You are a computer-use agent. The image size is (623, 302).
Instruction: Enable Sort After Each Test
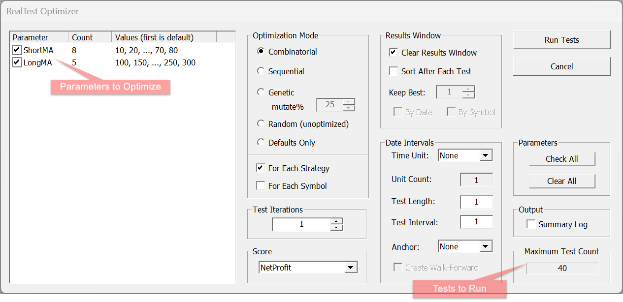click(x=393, y=71)
